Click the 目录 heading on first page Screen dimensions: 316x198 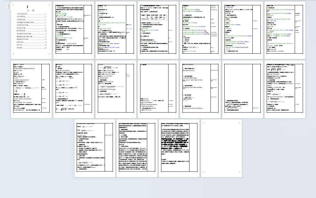click(x=31, y=10)
